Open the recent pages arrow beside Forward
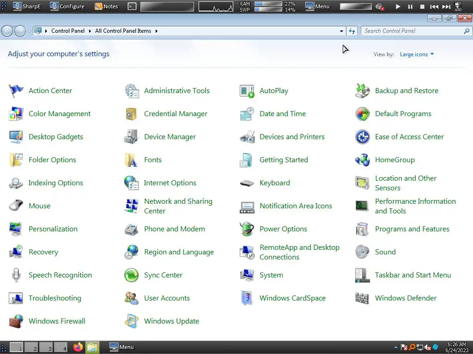Viewport: 473px width, 354px height. coord(29,31)
